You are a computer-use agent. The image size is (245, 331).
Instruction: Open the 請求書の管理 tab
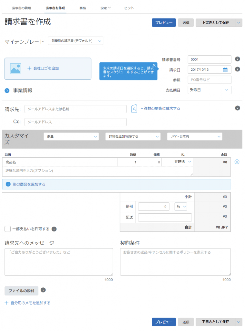pyautogui.click(x=22, y=8)
